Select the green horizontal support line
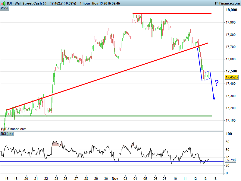The image size is (241, 181). (105, 116)
